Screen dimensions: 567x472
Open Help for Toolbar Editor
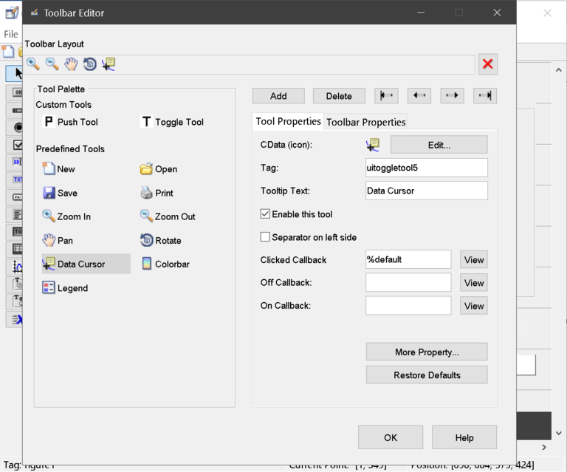pos(464,437)
